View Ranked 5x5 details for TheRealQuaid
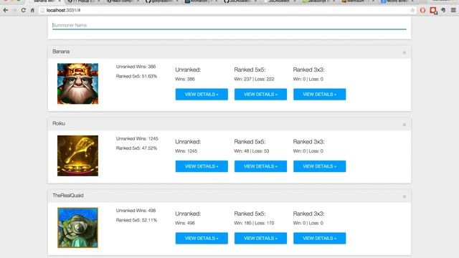The height and width of the screenshot is (258, 459). [x=260, y=238]
